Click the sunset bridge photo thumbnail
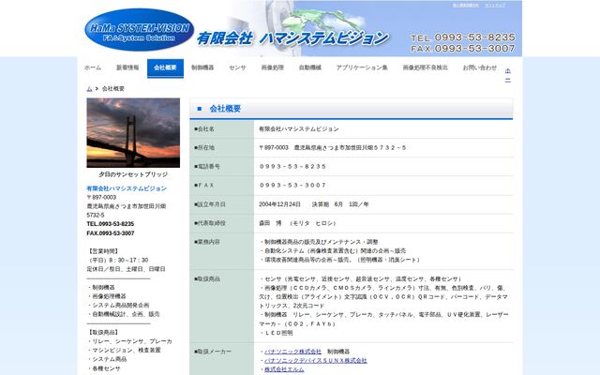This screenshot has width=600, height=375. tap(133, 133)
